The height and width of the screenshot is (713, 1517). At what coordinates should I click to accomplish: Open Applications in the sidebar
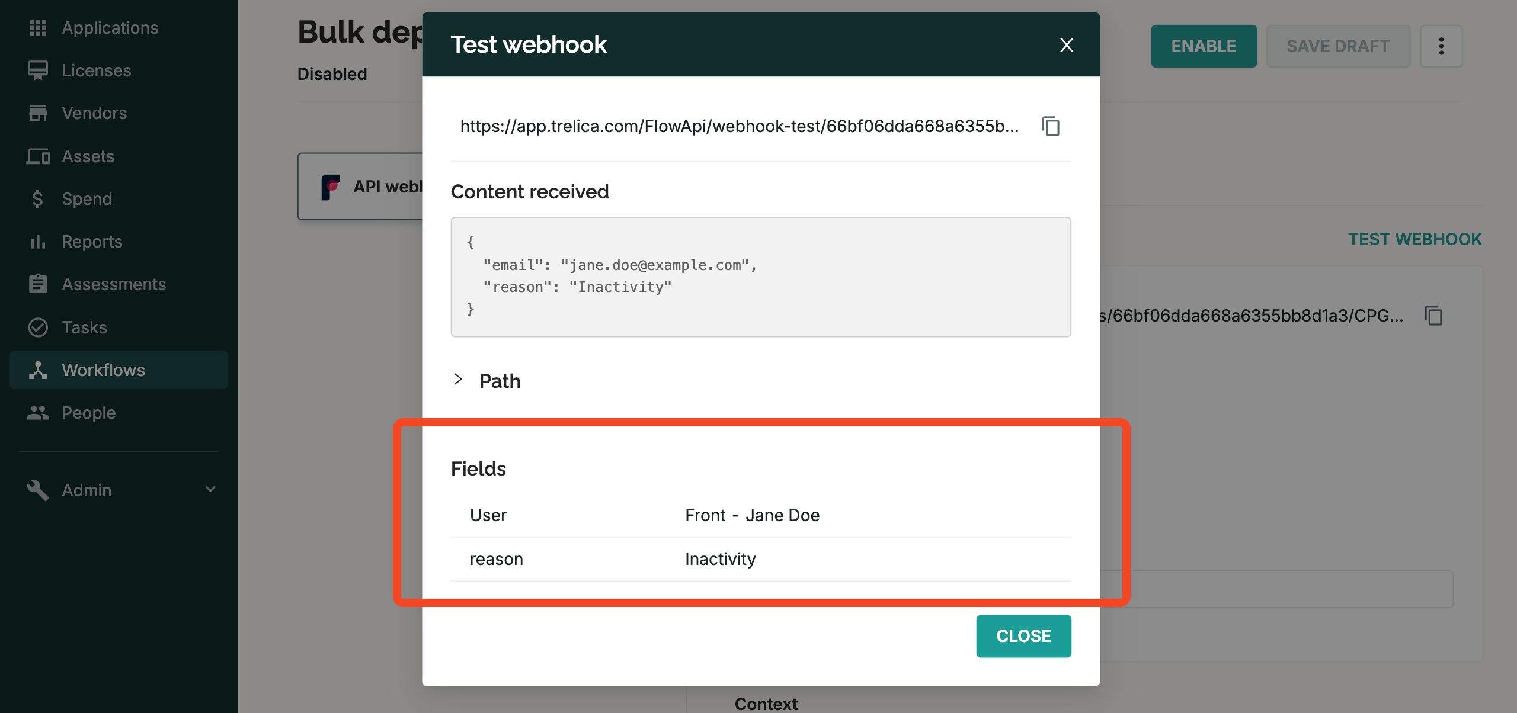click(110, 28)
